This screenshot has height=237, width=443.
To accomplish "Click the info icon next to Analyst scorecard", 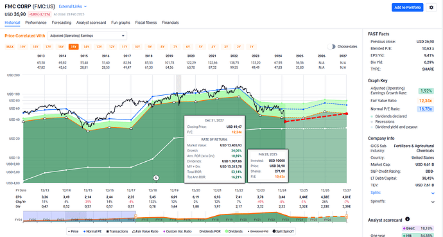I will pos(408,219).
